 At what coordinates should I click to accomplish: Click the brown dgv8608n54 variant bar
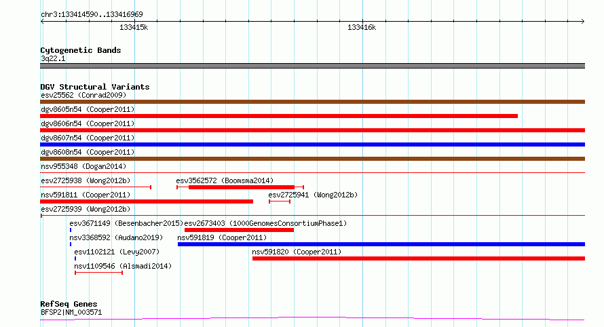[x=312, y=159]
